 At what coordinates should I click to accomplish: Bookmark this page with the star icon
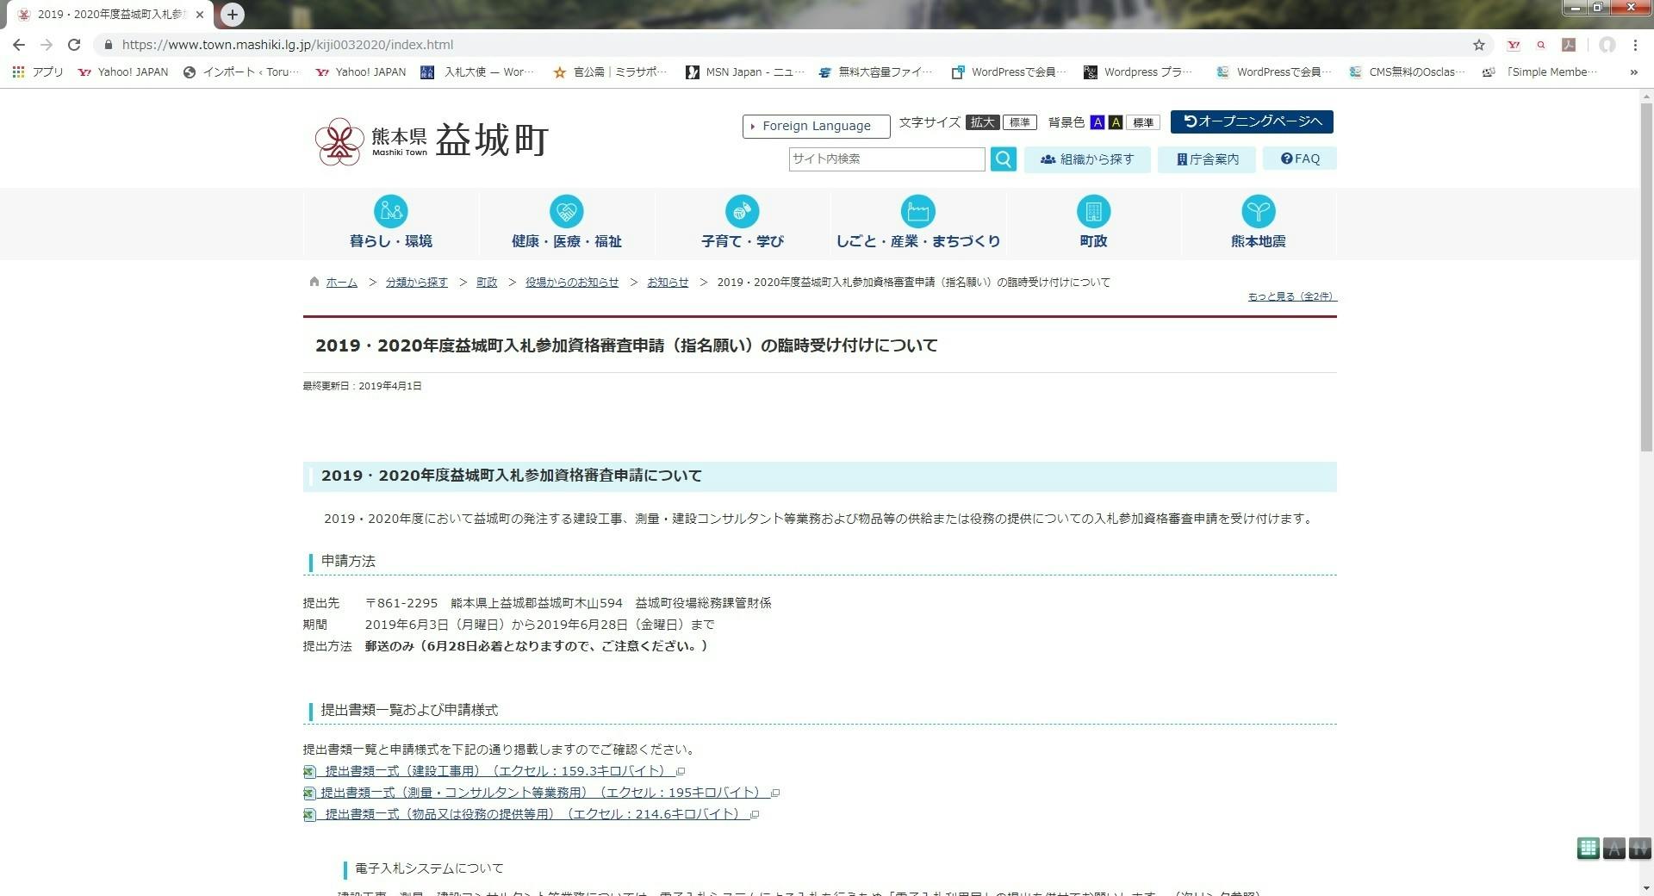pos(1479,45)
